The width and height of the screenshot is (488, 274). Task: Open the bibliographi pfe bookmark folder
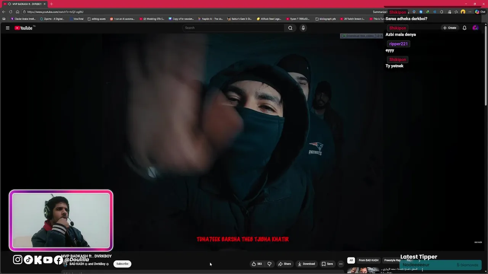click(x=326, y=19)
